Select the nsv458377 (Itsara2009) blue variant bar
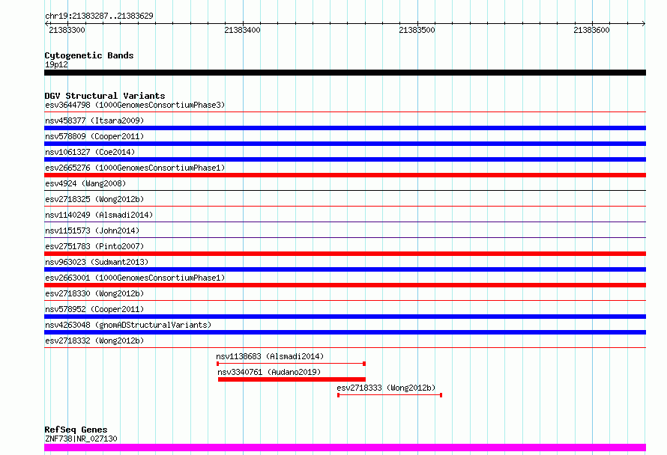The height and width of the screenshot is (455, 667). click(x=345, y=128)
